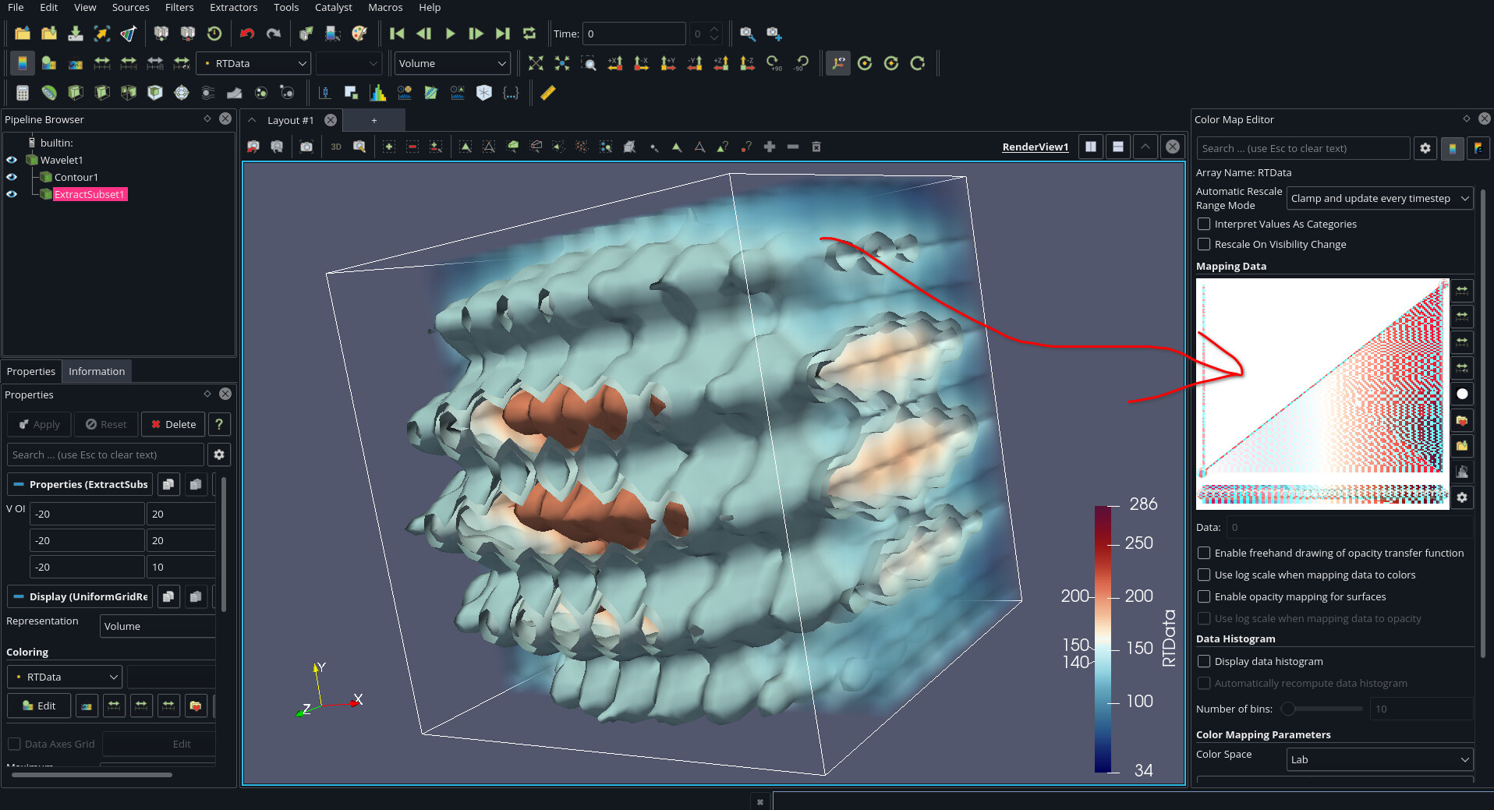Rescale to data range in Color Map Editor
This screenshot has height=810, width=1494.
(1462, 290)
